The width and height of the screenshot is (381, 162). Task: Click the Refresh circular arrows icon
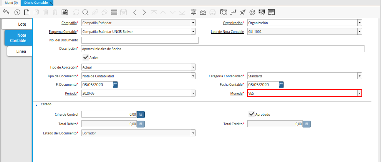click(76, 12)
